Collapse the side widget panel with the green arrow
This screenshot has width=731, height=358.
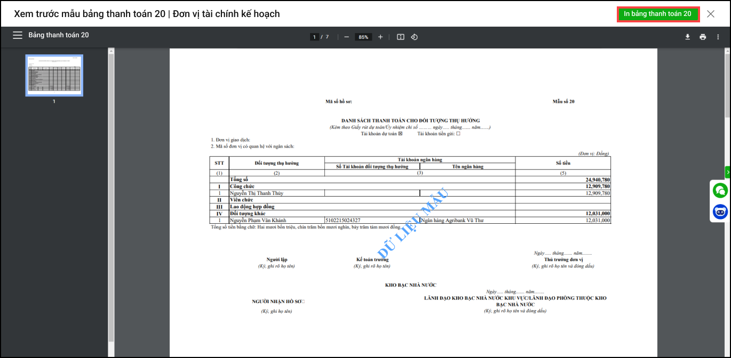(x=728, y=172)
